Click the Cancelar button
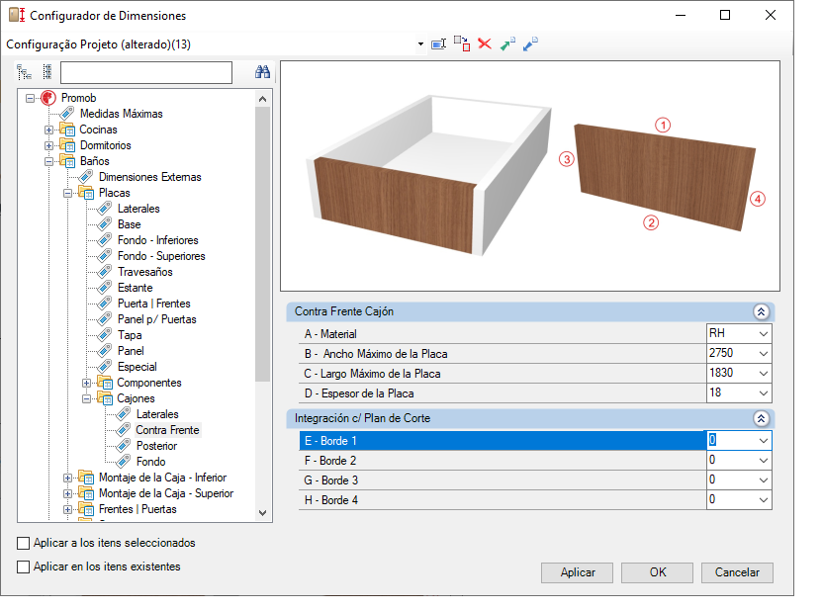Viewport: 822px width, 610px height. tap(737, 572)
